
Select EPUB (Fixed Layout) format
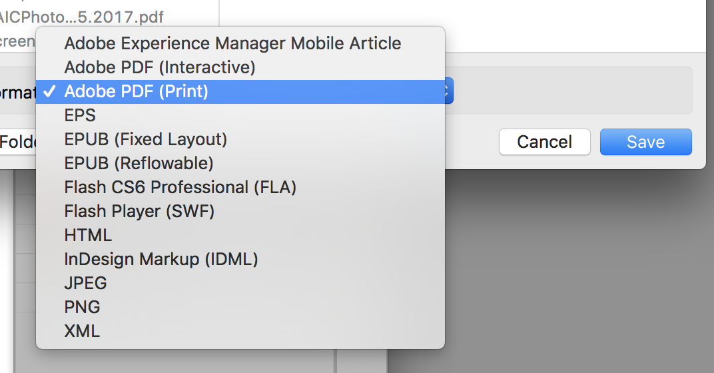point(240,139)
